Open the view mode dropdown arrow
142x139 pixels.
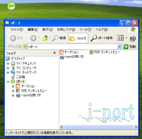pyautogui.click(x=126, y=38)
